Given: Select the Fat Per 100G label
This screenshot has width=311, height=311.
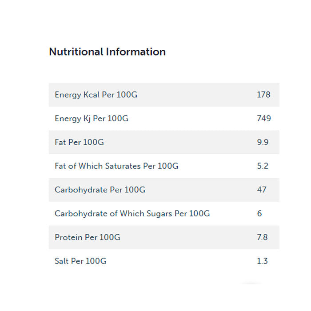Looking at the screenshot, I should pyautogui.click(x=79, y=142).
